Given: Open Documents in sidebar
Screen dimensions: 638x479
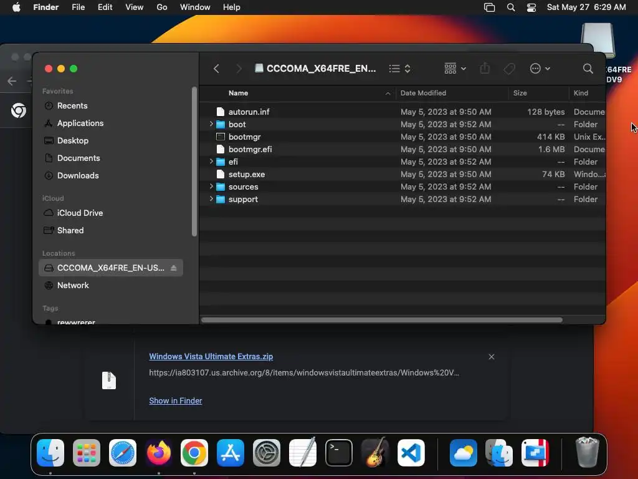Looking at the screenshot, I should point(78,158).
